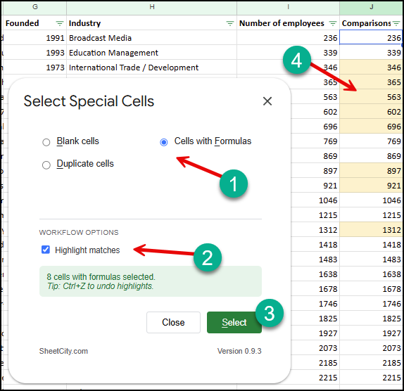Open the Founded column filter
404x391 pixels.
click(60, 23)
